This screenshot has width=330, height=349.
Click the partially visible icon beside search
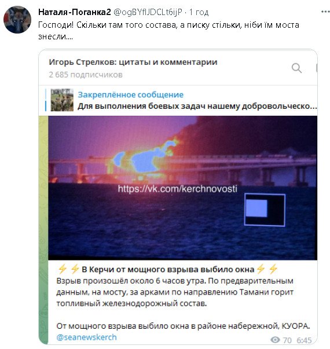coord(317,68)
